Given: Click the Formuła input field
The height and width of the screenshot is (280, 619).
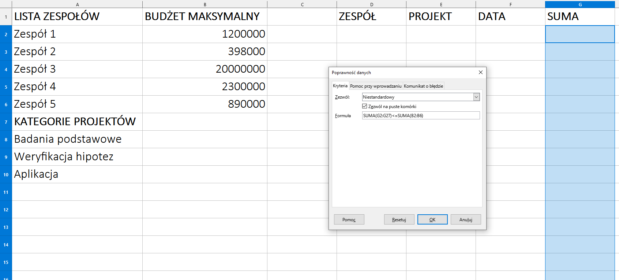Looking at the screenshot, I should [420, 115].
